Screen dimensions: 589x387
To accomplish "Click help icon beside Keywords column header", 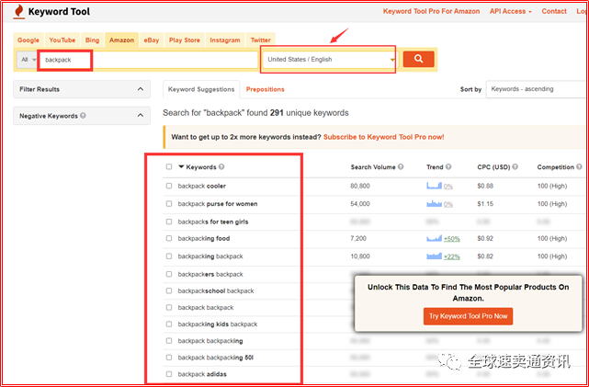I will click(221, 167).
